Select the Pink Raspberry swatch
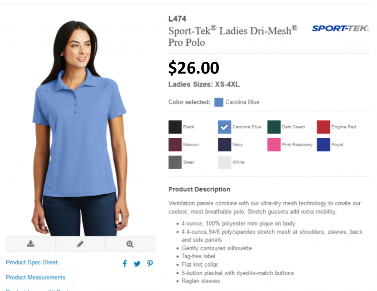The image size is (377, 291). pyautogui.click(x=274, y=145)
